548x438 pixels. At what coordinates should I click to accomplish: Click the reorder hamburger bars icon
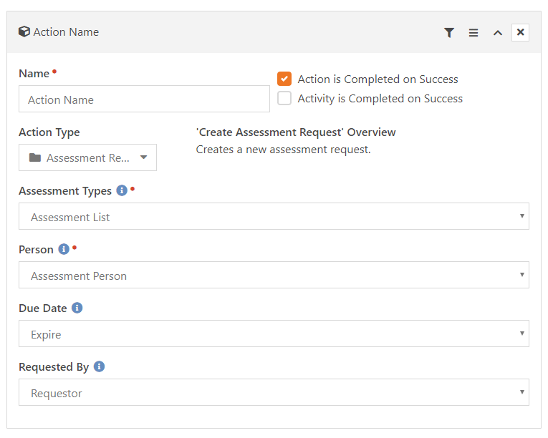474,32
